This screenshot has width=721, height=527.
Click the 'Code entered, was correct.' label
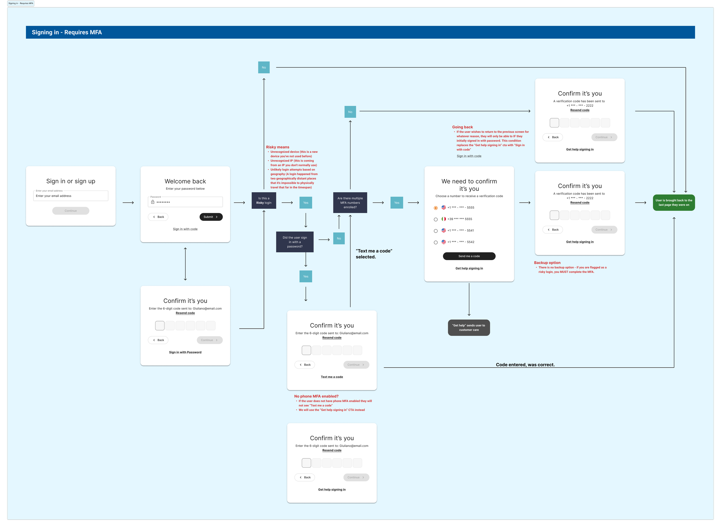[525, 365]
